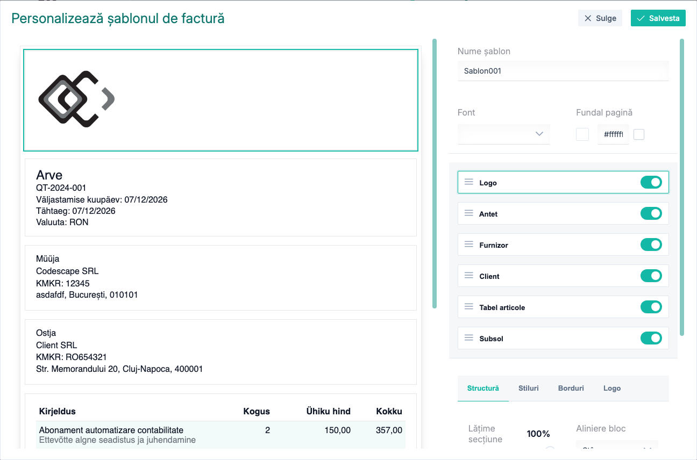Click the reorder icon for Tabel articole

[469, 307]
